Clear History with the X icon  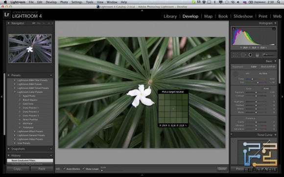coord(51,155)
